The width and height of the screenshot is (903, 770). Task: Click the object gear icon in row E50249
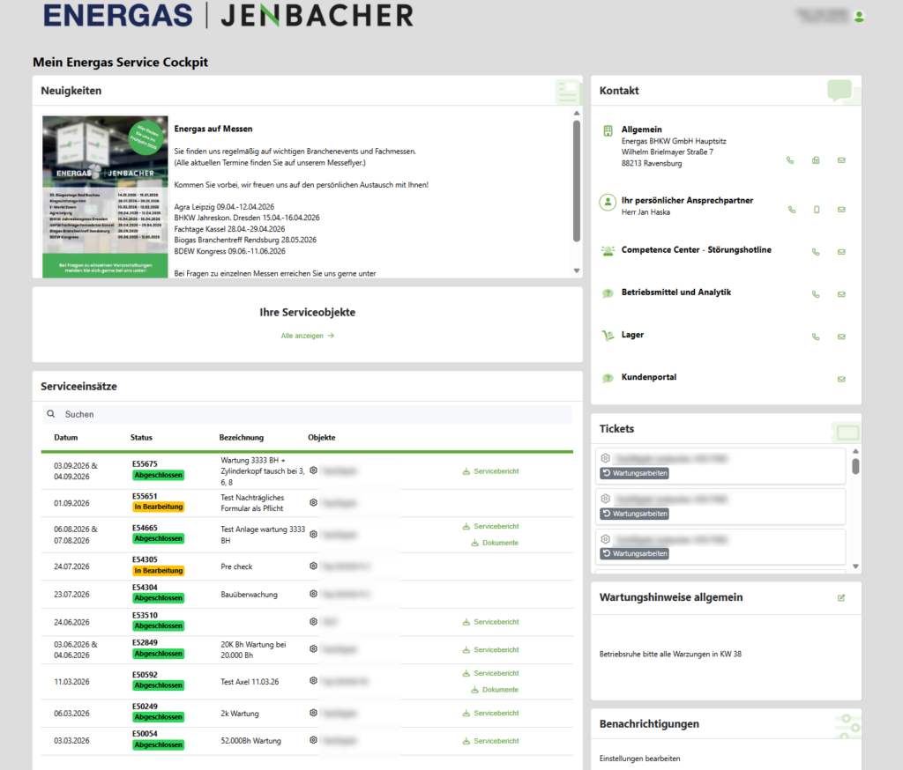313,713
